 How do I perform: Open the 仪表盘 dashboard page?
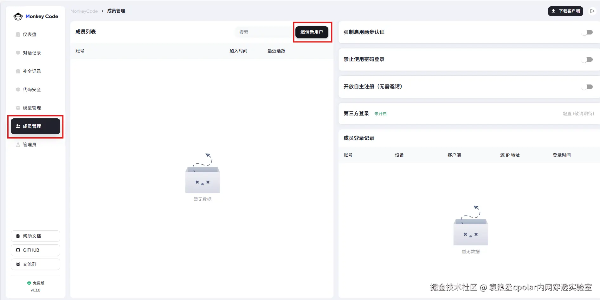click(x=35, y=34)
